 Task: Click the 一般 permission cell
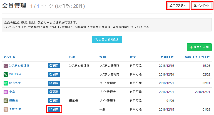[x=102, y=109]
